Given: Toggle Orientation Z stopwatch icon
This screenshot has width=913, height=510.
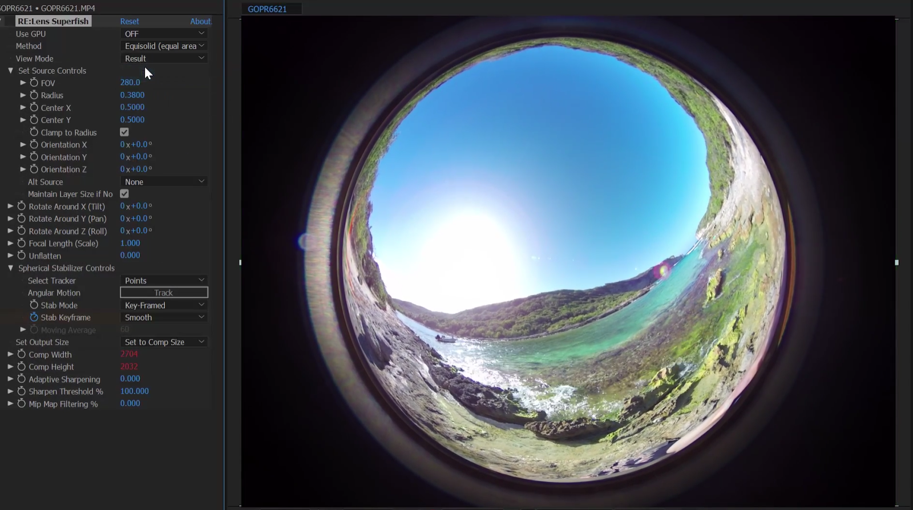Looking at the screenshot, I should pyautogui.click(x=34, y=169).
